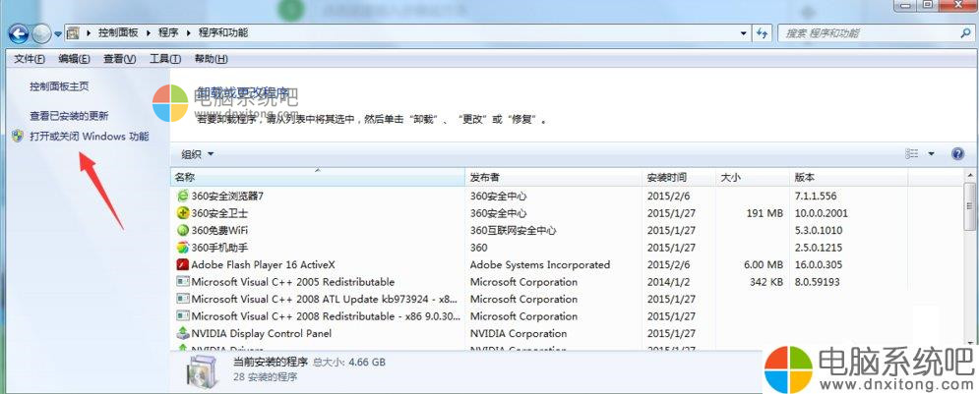The height and width of the screenshot is (394, 979).
Task: Open the 工具(T) menu
Action: (165, 59)
